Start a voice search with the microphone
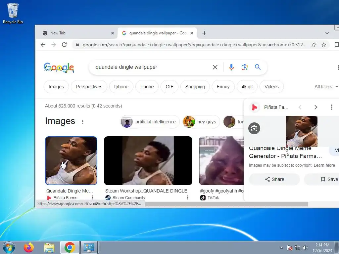Viewport: 339px width, 254px height. click(x=231, y=67)
